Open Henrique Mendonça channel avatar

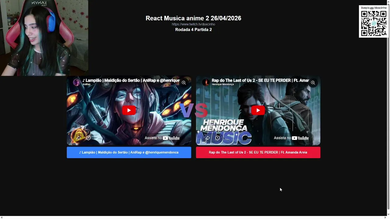206,82
